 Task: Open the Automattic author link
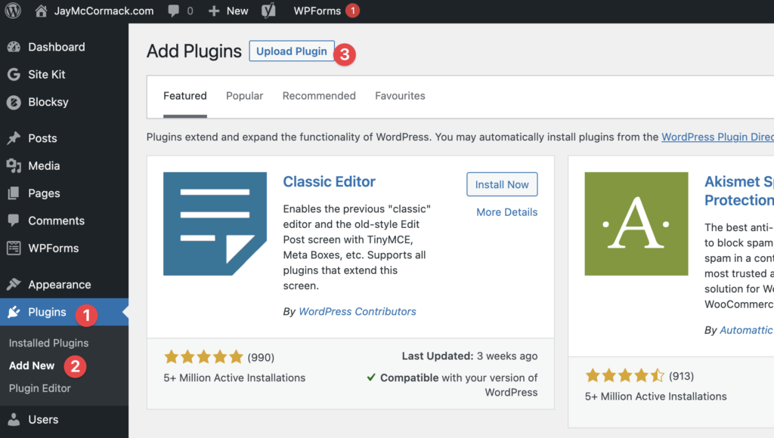(746, 330)
